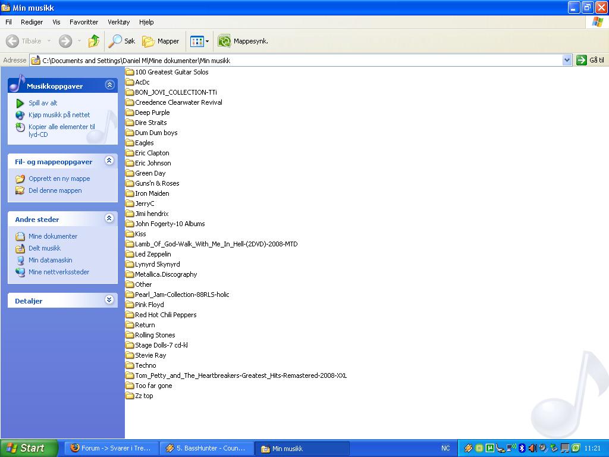Select the Kiss folder icon
The width and height of the screenshot is (609, 457).
tap(130, 233)
